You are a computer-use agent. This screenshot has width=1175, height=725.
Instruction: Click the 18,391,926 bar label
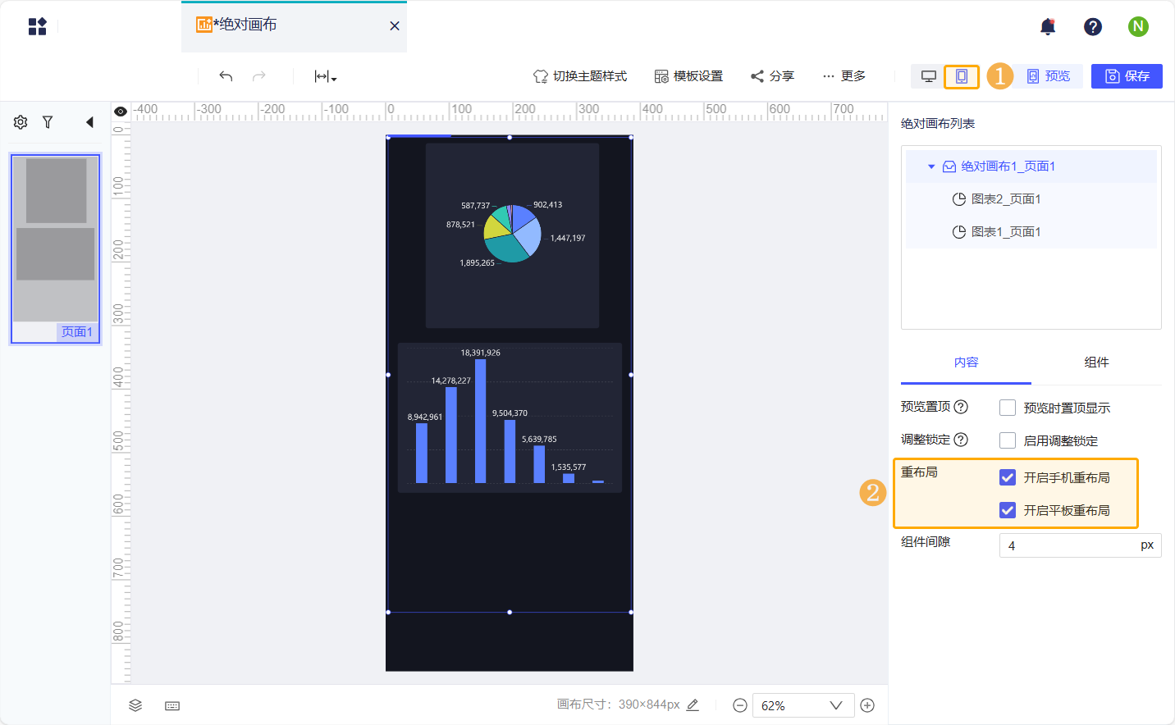(480, 353)
